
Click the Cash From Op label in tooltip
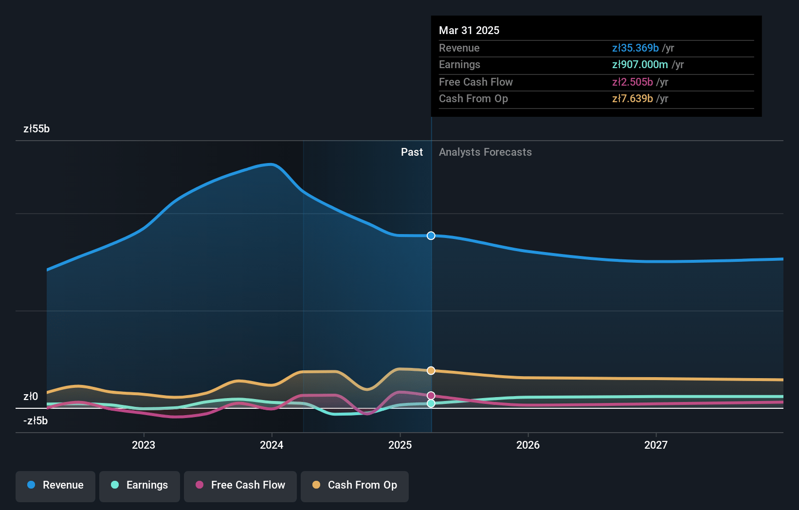pyautogui.click(x=473, y=99)
